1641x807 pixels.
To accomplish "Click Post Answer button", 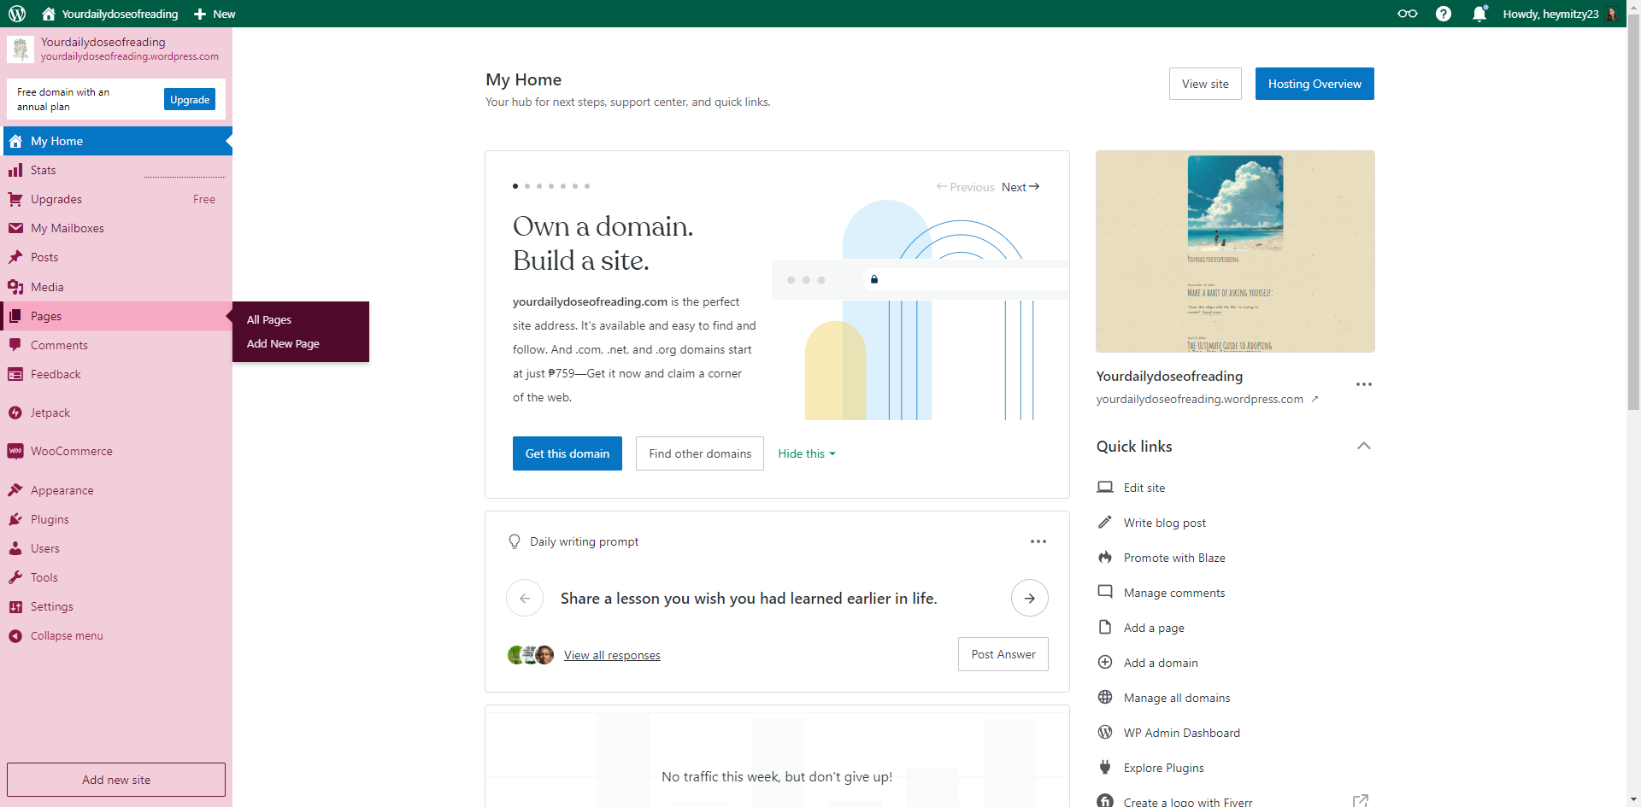I will pyautogui.click(x=1003, y=654).
